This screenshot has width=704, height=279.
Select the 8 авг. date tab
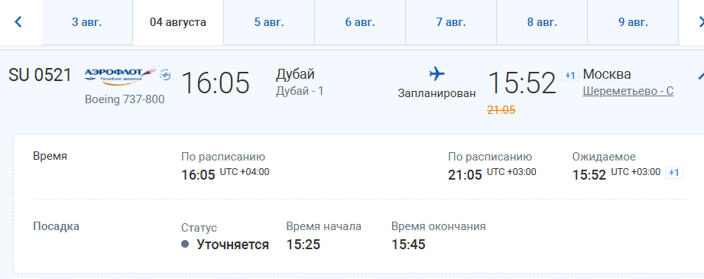(x=542, y=22)
